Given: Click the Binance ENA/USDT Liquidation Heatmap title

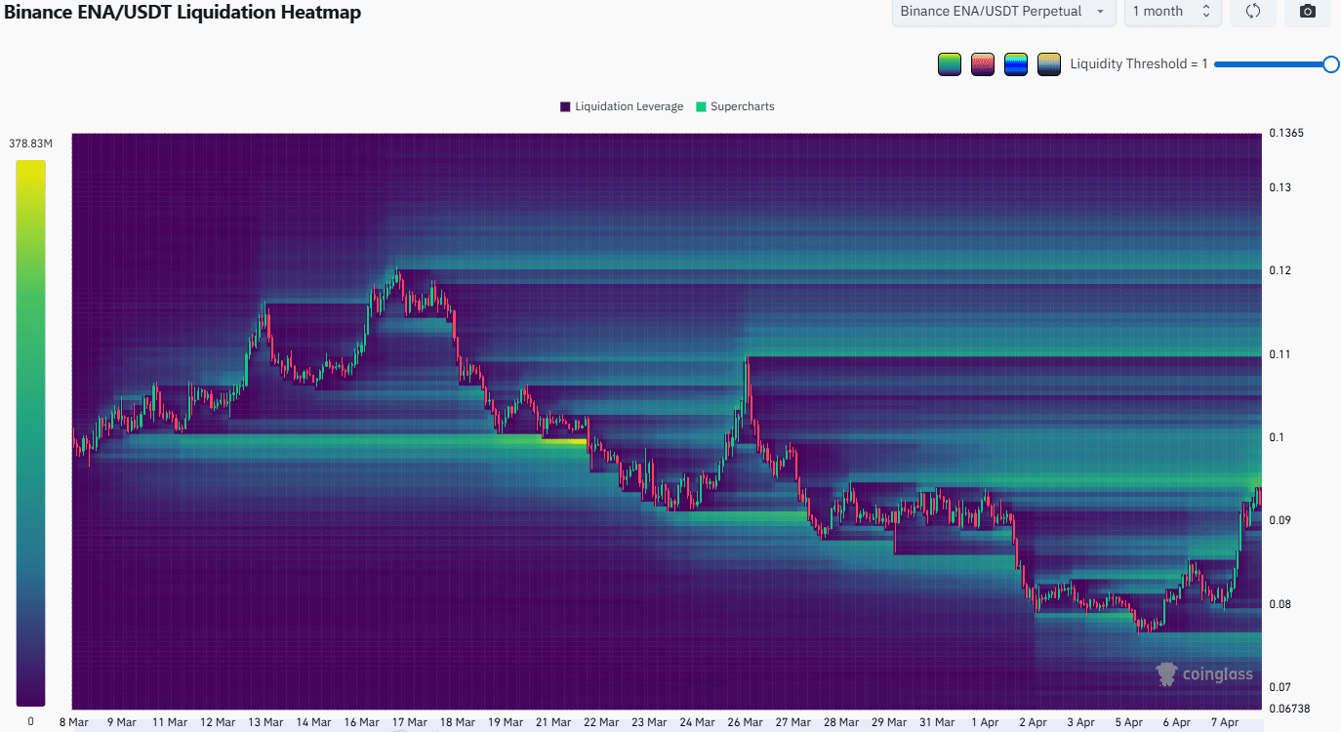Looking at the screenshot, I should 183,13.
